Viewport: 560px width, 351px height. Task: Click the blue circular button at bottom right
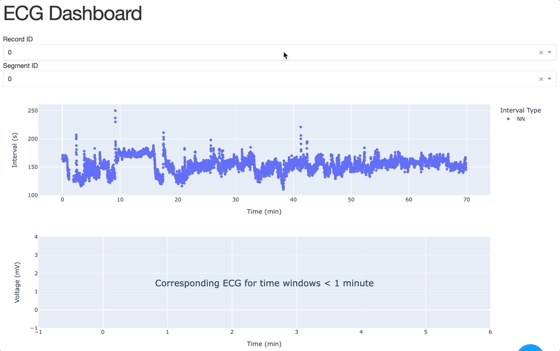coord(531,348)
